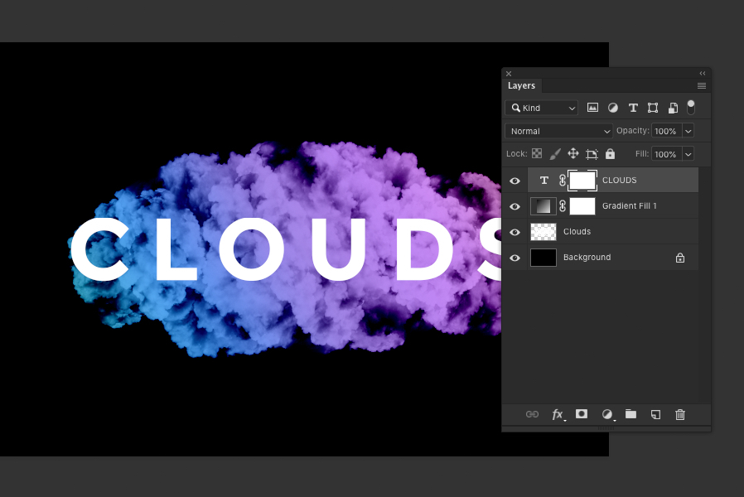Hide the Background layer
The width and height of the screenshot is (744, 497).
pyautogui.click(x=515, y=258)
